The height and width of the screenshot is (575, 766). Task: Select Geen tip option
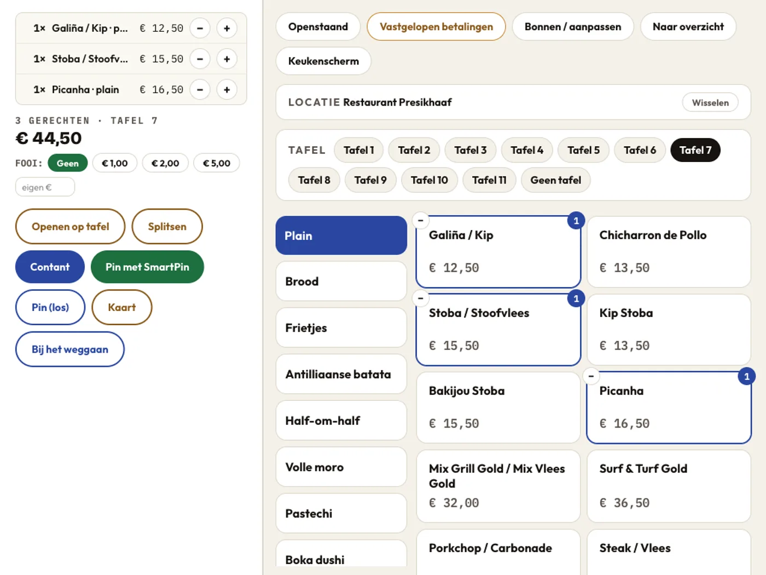pyautogui.click(x=68, y=163)
